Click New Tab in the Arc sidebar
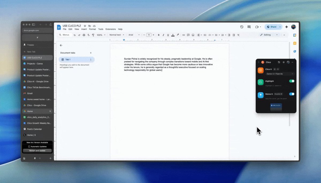Screen dimensions: 321x183 tap(37, 51)
